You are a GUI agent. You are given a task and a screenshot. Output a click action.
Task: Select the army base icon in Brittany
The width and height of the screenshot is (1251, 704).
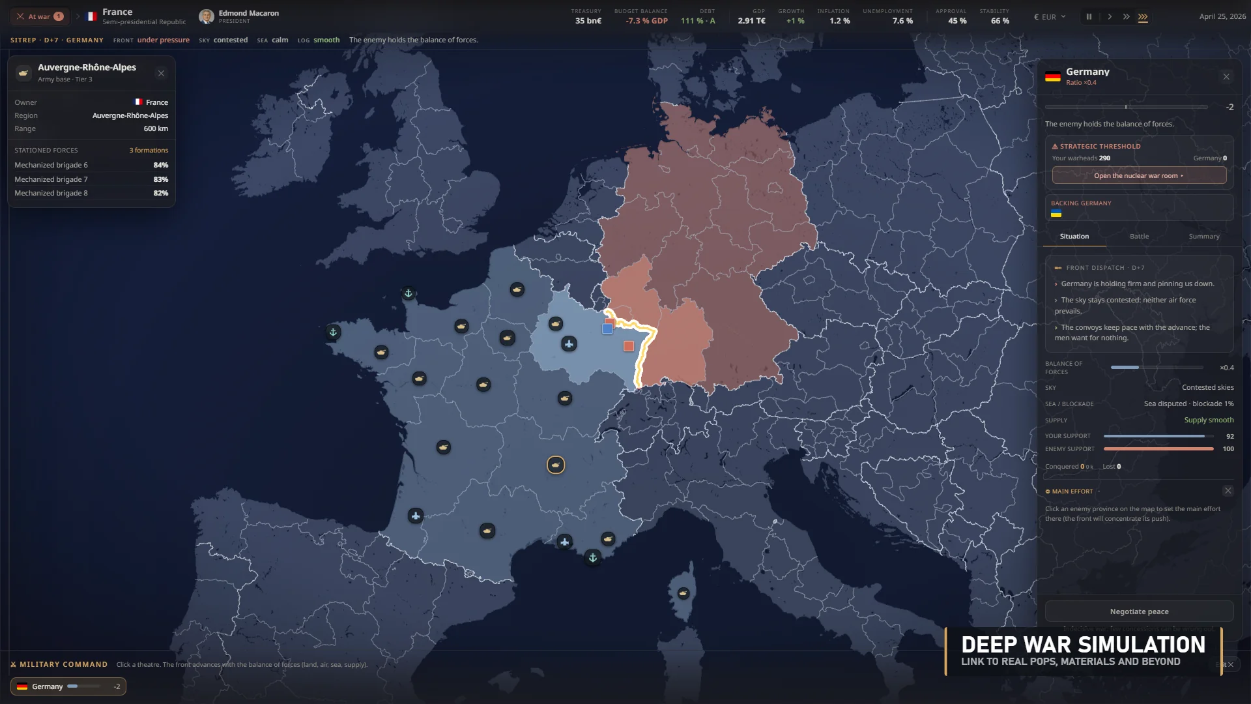[381, 353]
